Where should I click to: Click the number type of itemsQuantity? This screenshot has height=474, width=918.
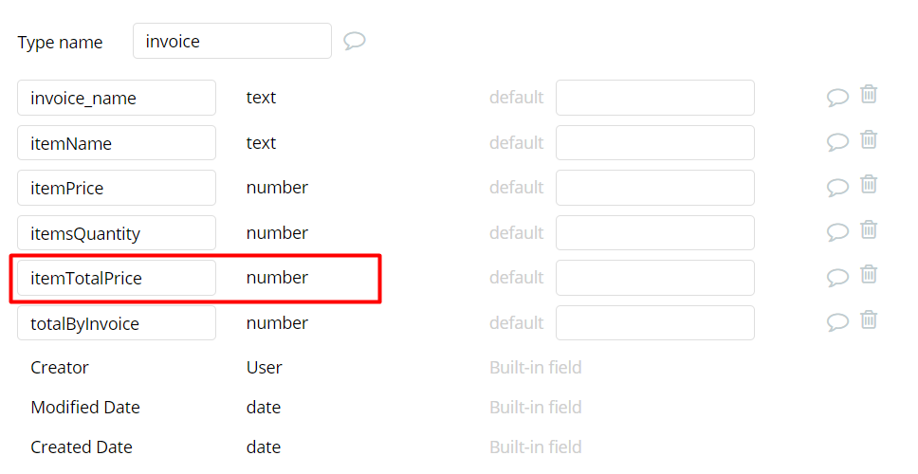(x=277, y=233)
